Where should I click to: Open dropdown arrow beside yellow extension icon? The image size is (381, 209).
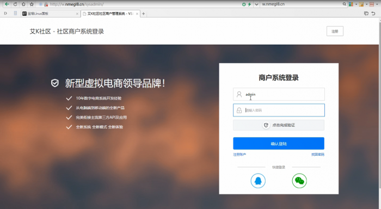point(366,4)
